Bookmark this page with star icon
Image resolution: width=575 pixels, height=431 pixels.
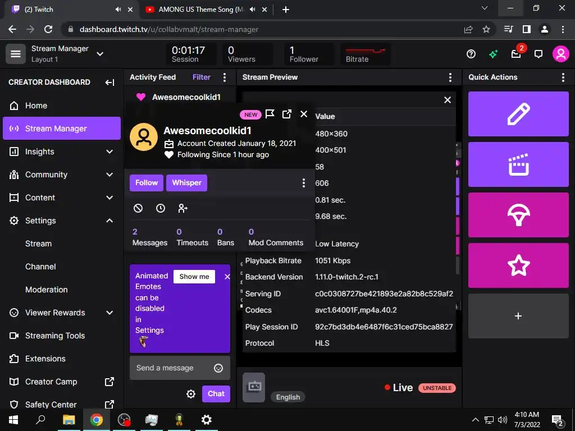point(486,29)
